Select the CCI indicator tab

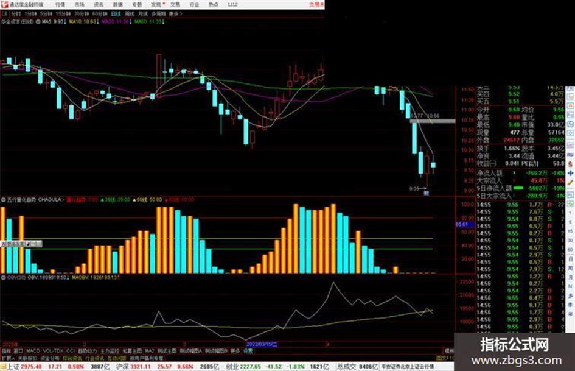[71, 351]
